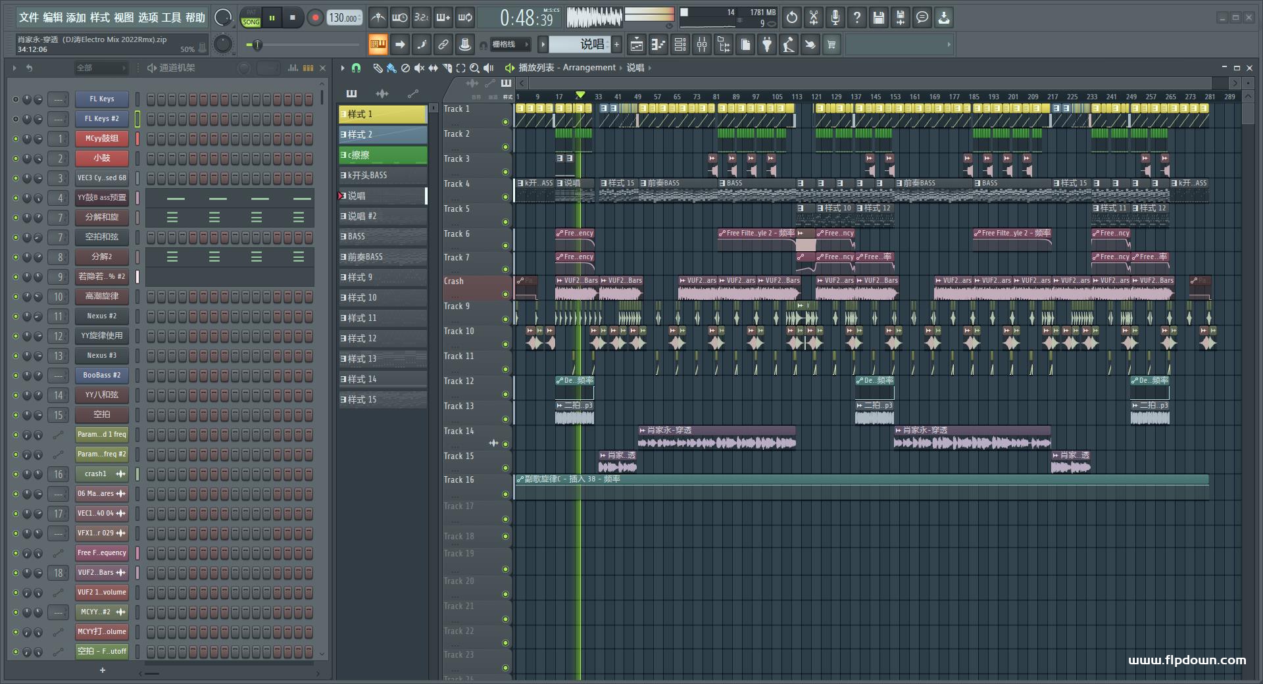Click the export audio (save with waveform) icon
This screenshot has width=1263, height=684.
tap(901, 18)
